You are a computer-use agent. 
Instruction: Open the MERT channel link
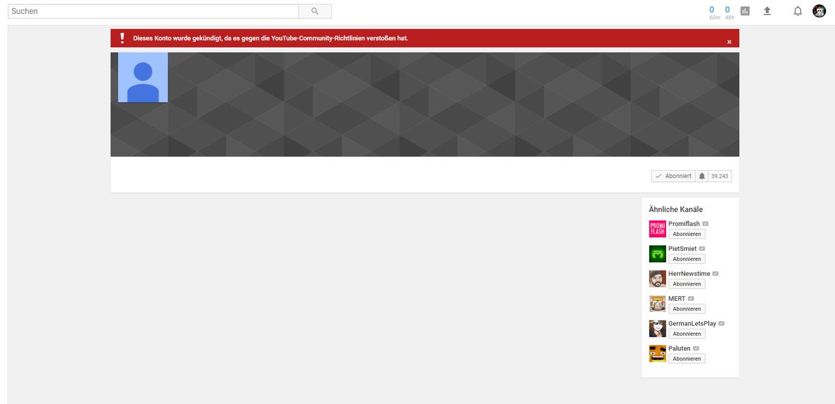[677, 299]
